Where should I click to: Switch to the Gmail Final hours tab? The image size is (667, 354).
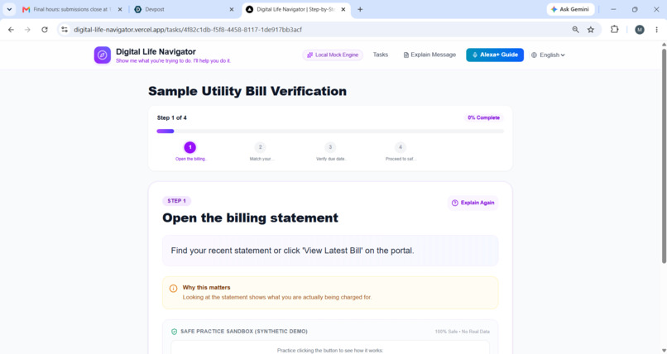[x=72, y=9]
